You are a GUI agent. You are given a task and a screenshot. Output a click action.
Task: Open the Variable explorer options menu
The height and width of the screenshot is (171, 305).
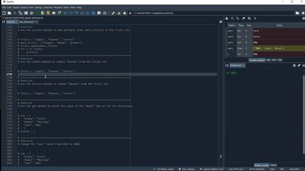[304, 18]
